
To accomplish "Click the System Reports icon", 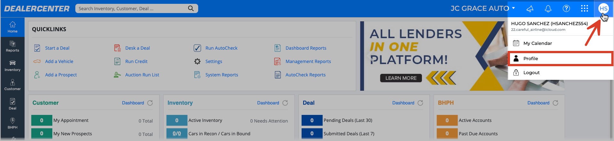I will pos(198,75).
